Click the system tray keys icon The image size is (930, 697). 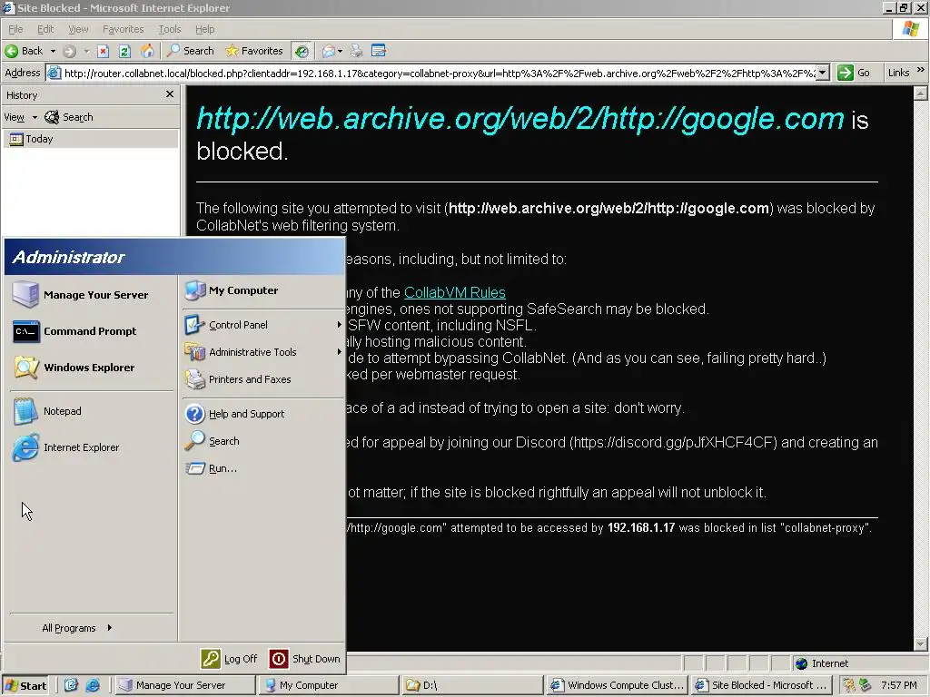849,685
